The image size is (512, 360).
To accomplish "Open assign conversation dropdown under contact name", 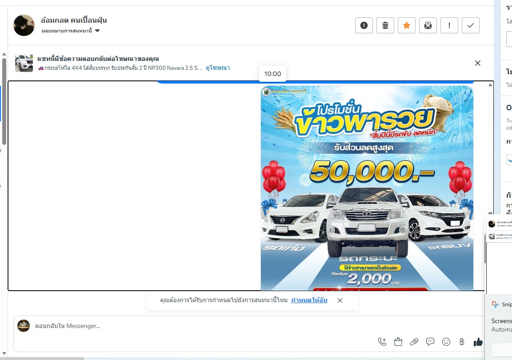I will click(x=71, y=31).
